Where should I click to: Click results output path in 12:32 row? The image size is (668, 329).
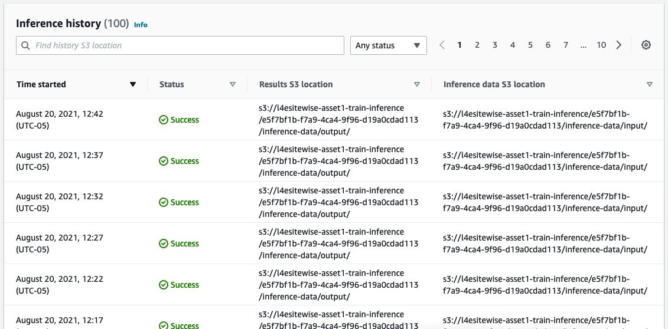(338, 202)
